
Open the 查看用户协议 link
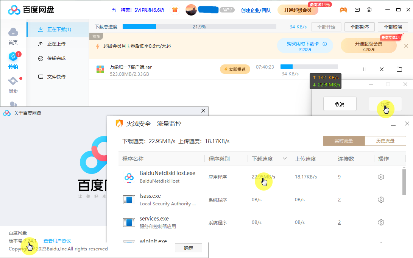[57, 241]
